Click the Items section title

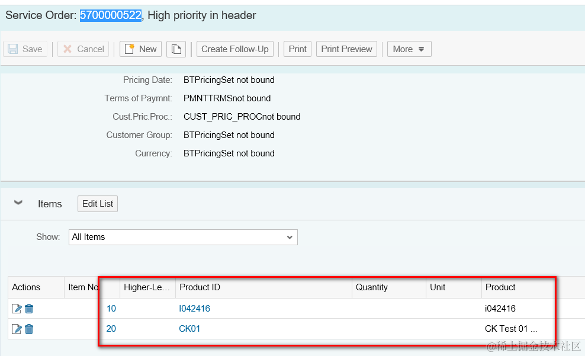point(50,204)
